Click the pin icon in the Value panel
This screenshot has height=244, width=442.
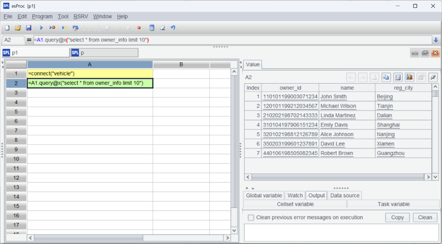433,77
